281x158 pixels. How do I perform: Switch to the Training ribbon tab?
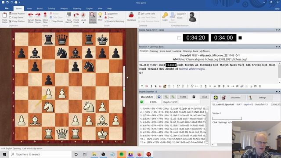(51, 9)
